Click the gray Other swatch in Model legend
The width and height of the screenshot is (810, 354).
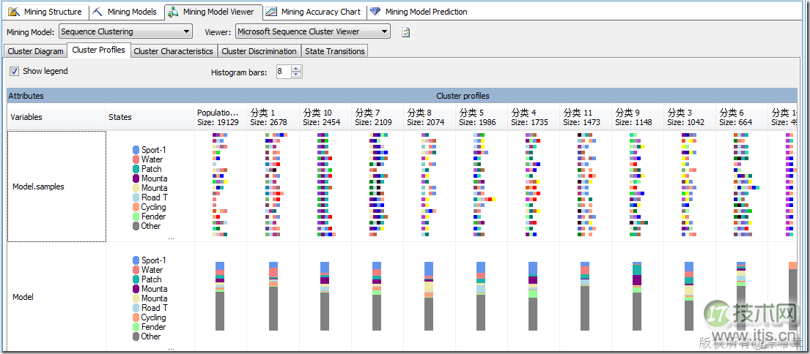point(136,336)
